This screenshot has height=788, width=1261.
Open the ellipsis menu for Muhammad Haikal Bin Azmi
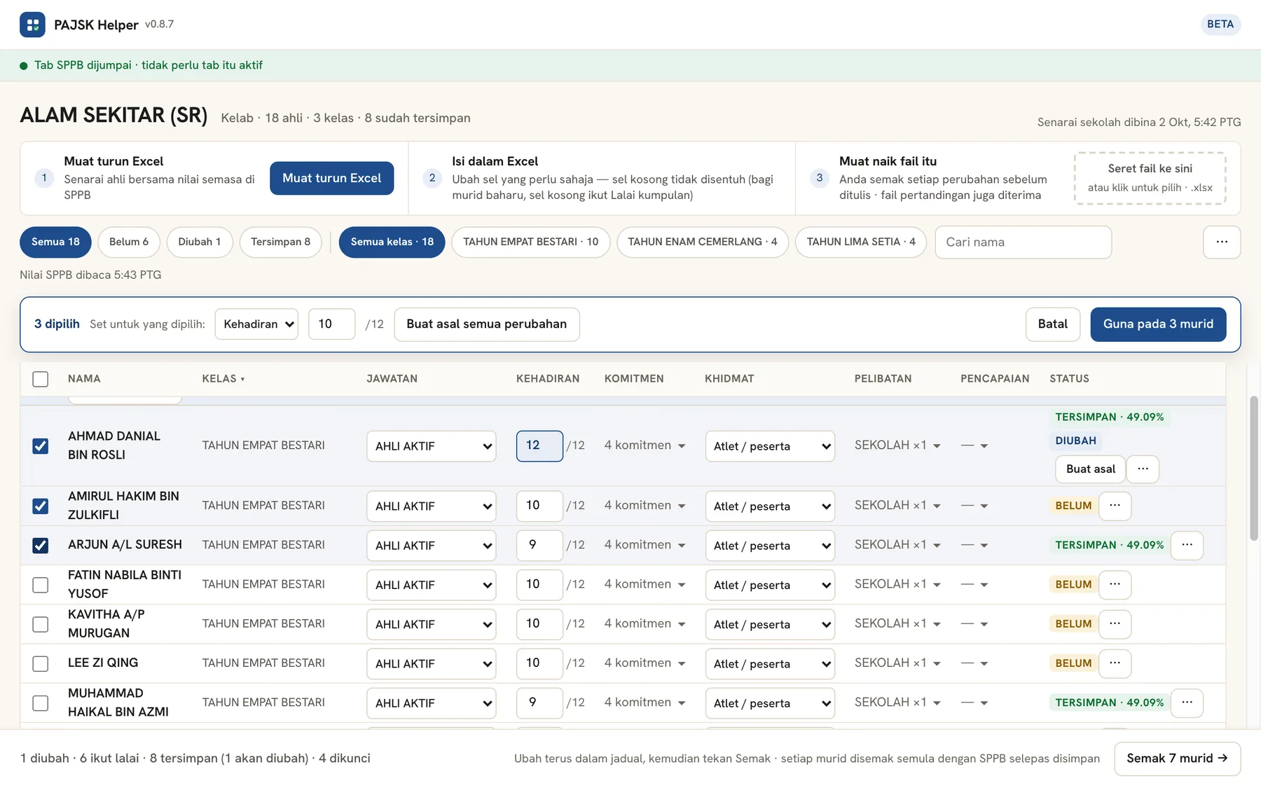[x=1187, y=703]
